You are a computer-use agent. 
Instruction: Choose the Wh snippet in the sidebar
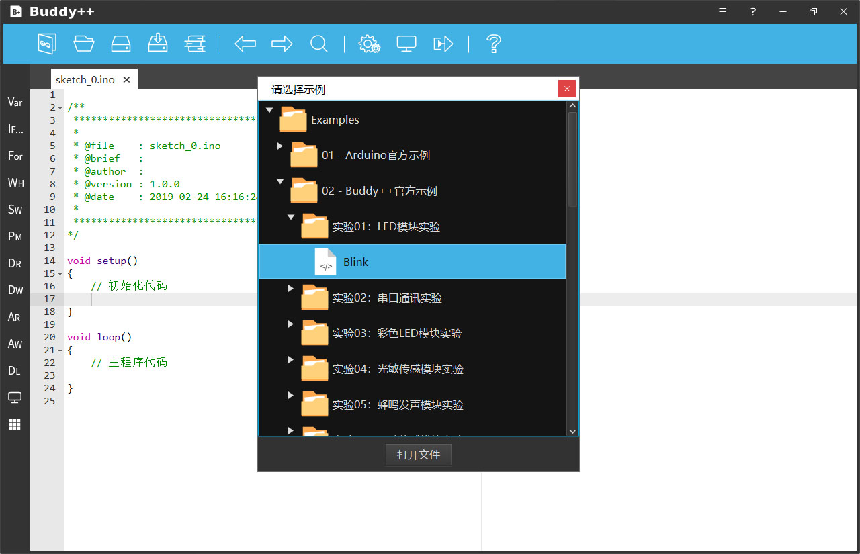point(15,183)
